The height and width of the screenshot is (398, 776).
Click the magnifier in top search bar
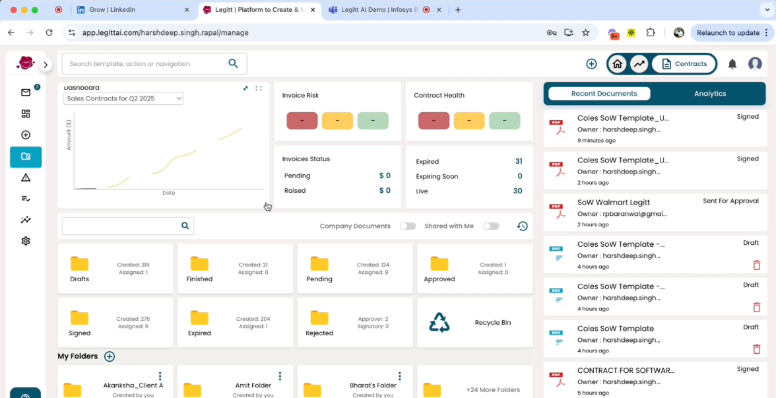[x=233, y=63]
